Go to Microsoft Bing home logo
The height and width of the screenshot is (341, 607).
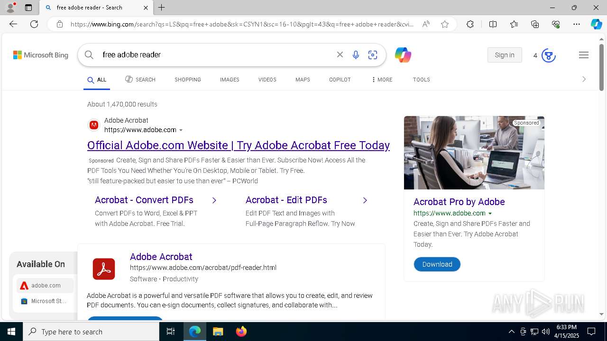[41, 55]
